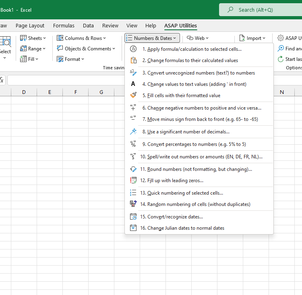
Task: Collapse the Numbers & Dates dropdown
Action: pyautogui.click(x=152, y=38)
